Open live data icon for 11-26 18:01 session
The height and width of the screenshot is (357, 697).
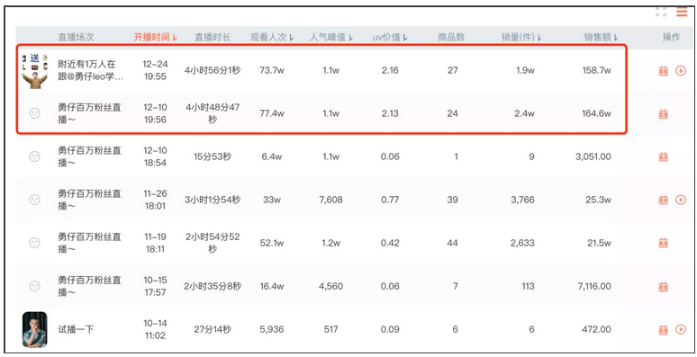coord(663,201)
